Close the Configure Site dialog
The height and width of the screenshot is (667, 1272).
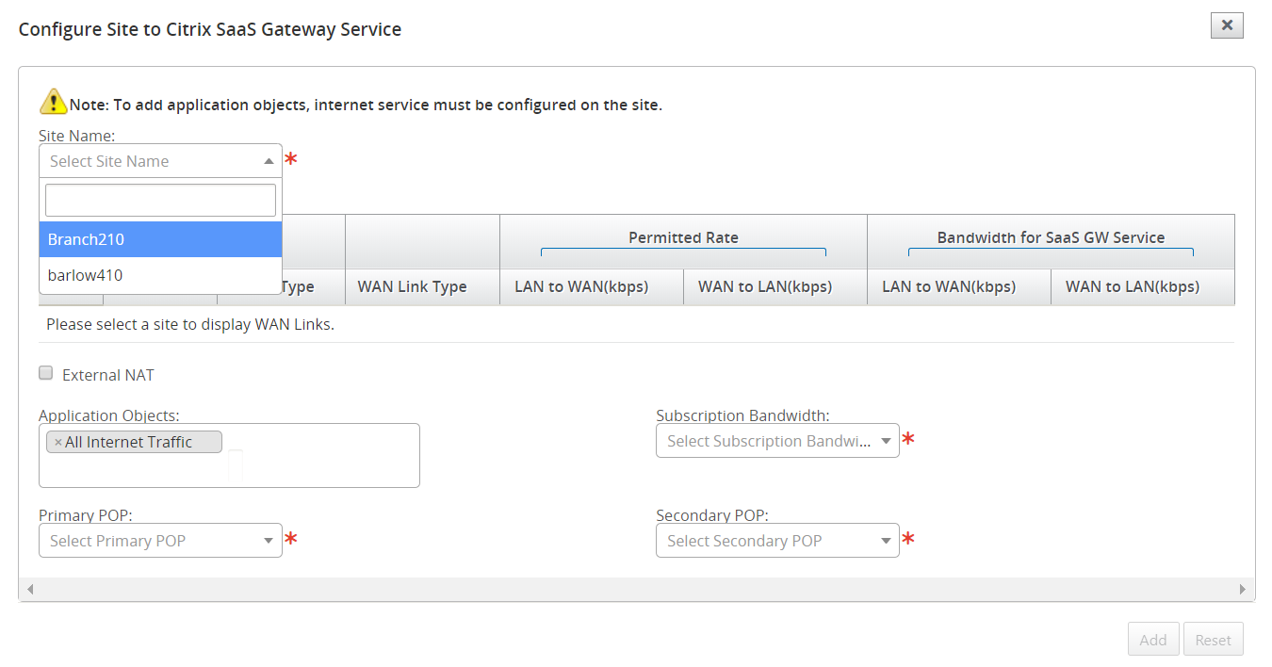pos(1227,25)
